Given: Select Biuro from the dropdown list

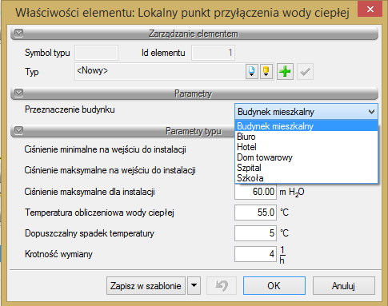Looking at the screenshot, I should pos(306,137).
